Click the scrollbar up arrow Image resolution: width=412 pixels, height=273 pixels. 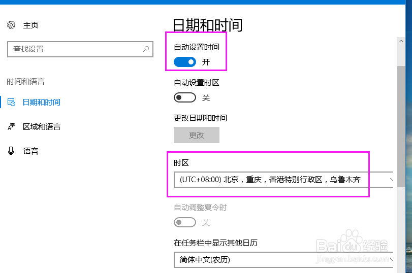pyautogui.click(x=401, y=41)
